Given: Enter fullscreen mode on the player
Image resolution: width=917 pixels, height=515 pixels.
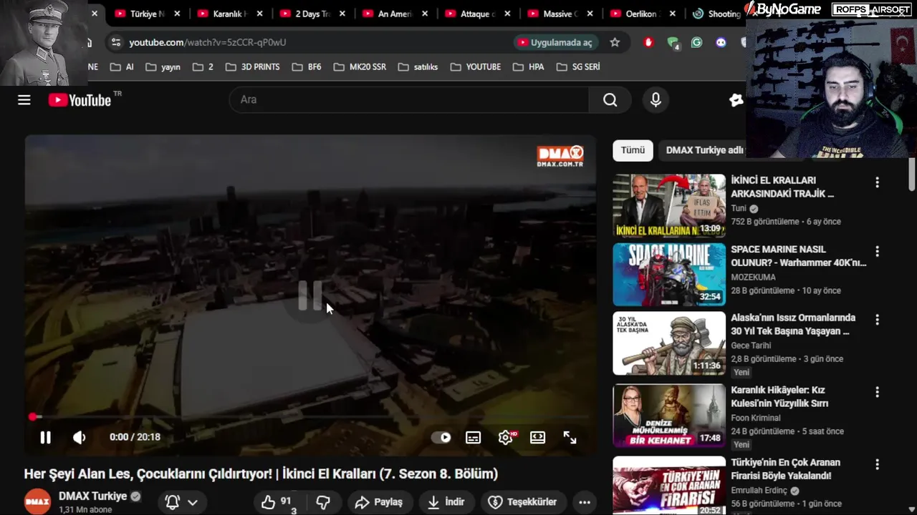Looking at the screenshot, I should pyautogui.click(x=570, y=437).
